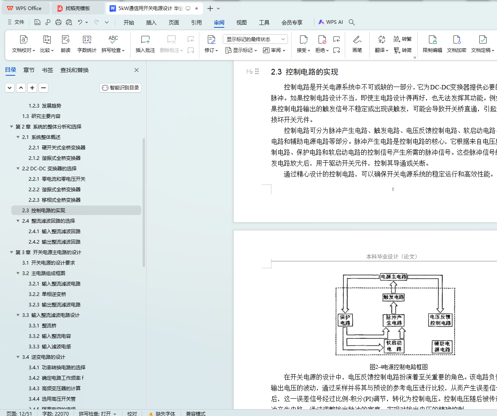
Task: Switch to the 书签 pane tab
Action: point(48,70)
